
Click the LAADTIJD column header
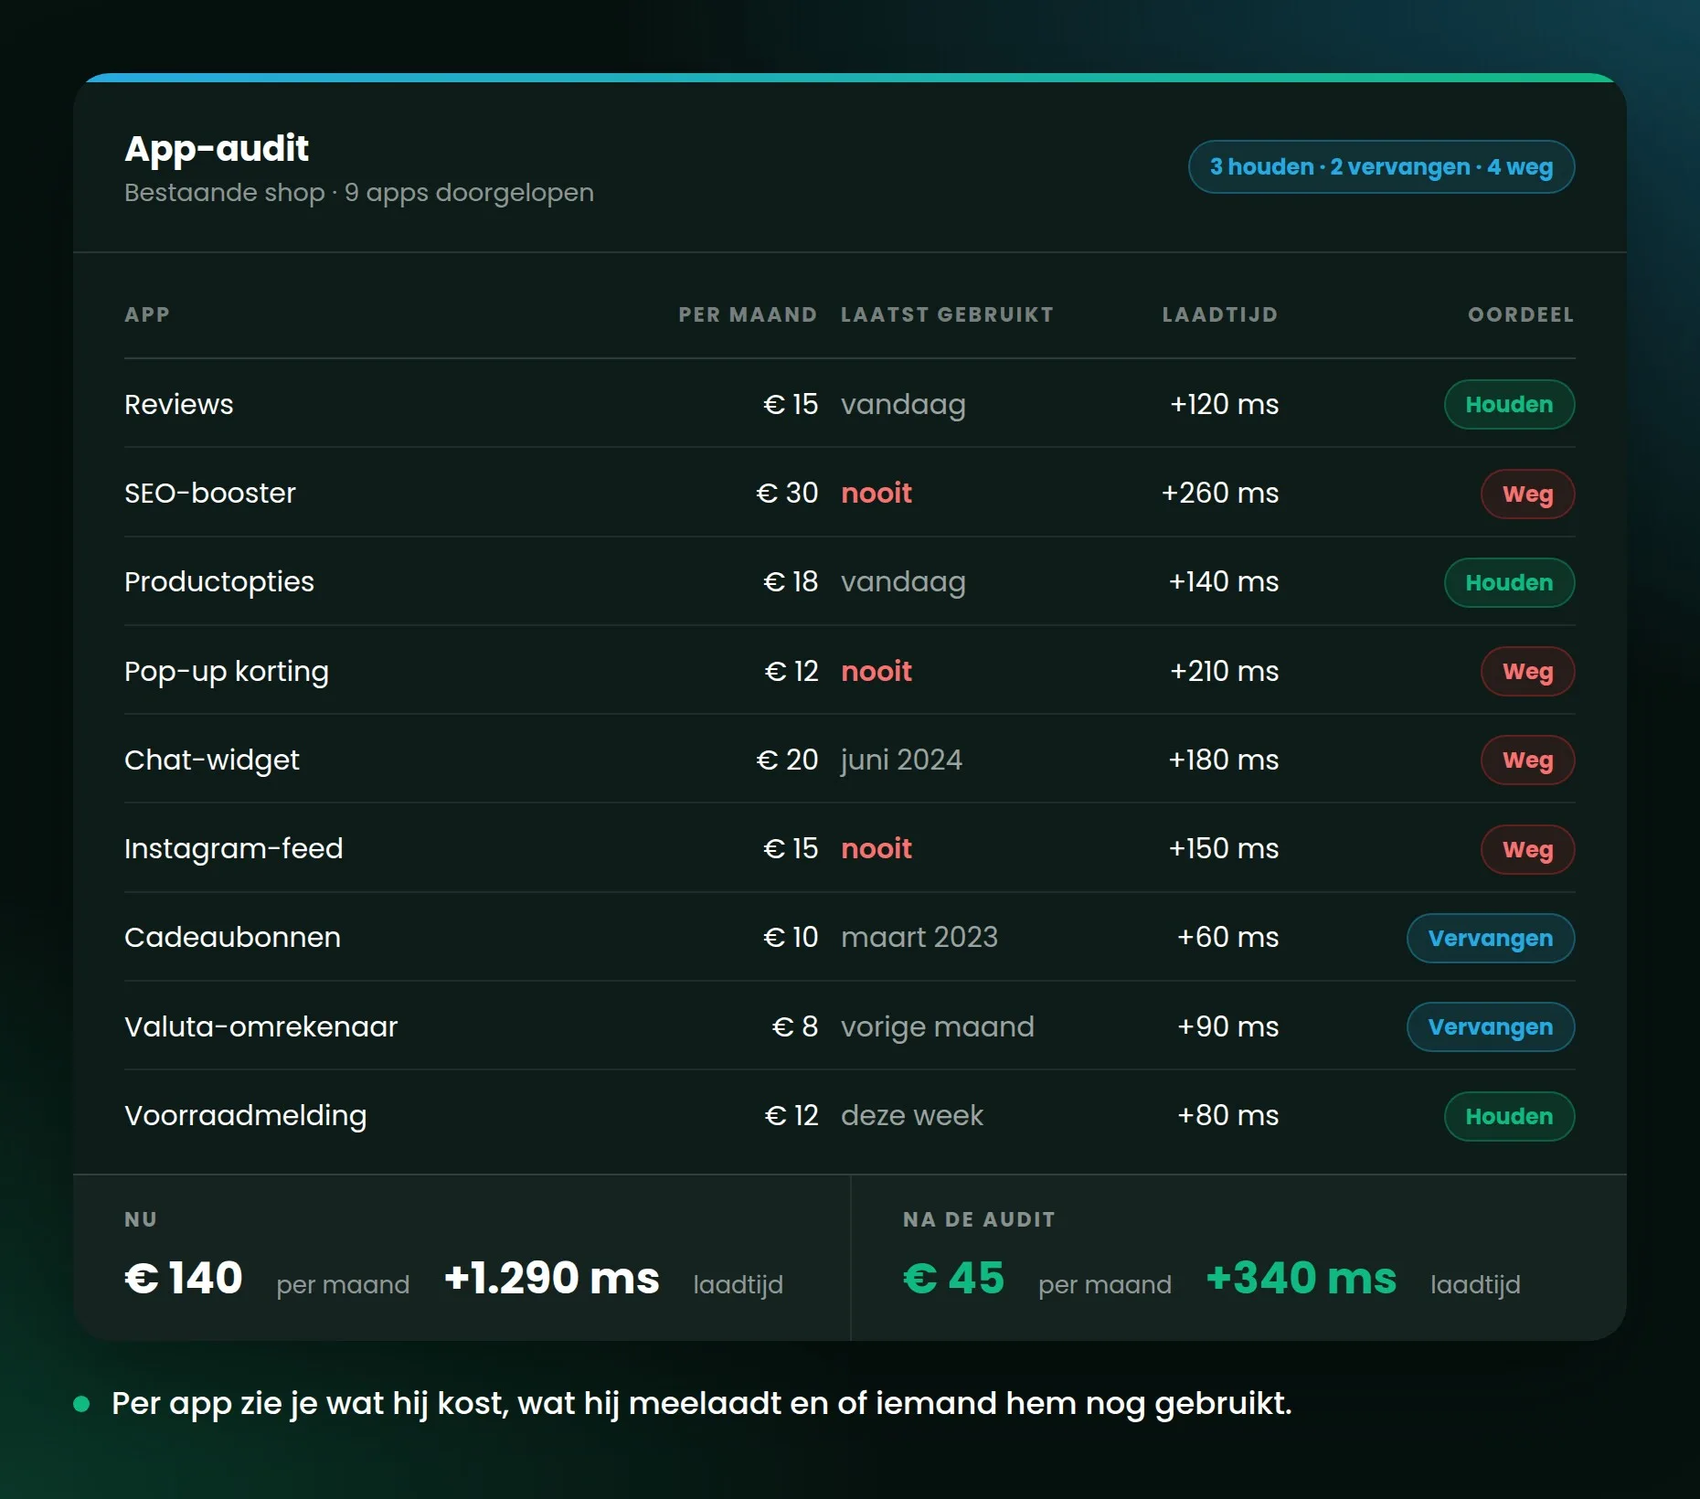tap(1220, 314)
